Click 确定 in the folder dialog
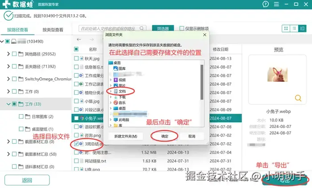This screenshot has width=312, height=188. point(164,136)
